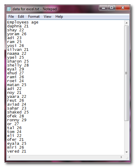This screenshot has height=167, width=135.
Task: Open the View menu
Action: (47, 17)
